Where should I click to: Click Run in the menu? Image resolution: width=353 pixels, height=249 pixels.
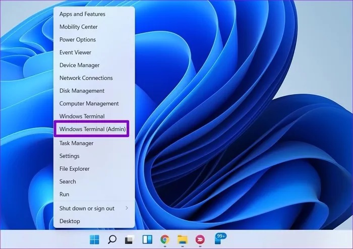point(65,194)
